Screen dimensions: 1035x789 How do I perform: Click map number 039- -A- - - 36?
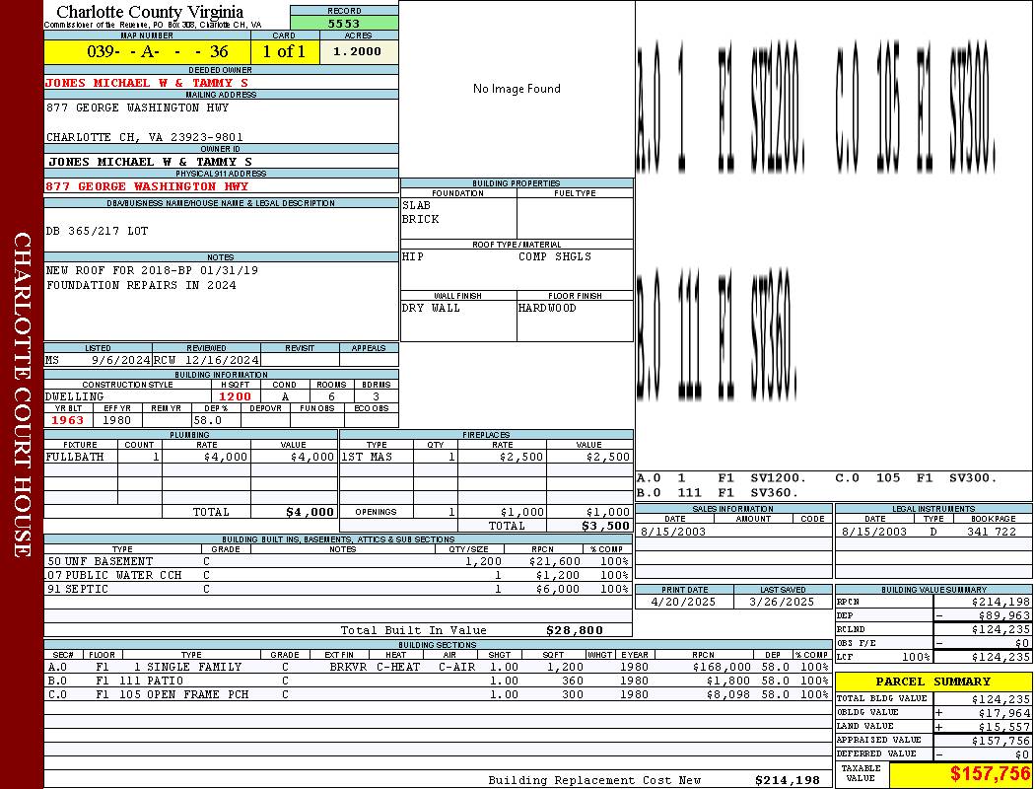158,51
